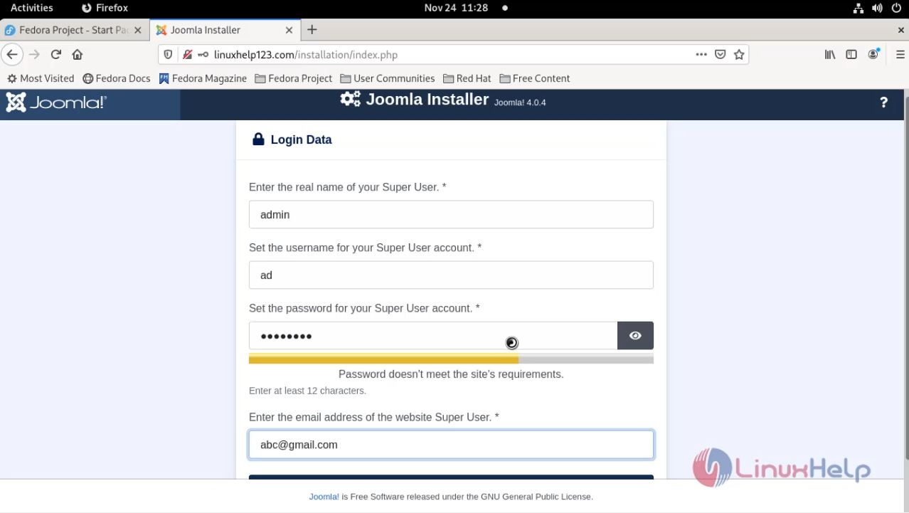This screenshot has height=513, width=909.
Task: Switch to Fedora Project - Start Page tab
Action: coord(74,30)
